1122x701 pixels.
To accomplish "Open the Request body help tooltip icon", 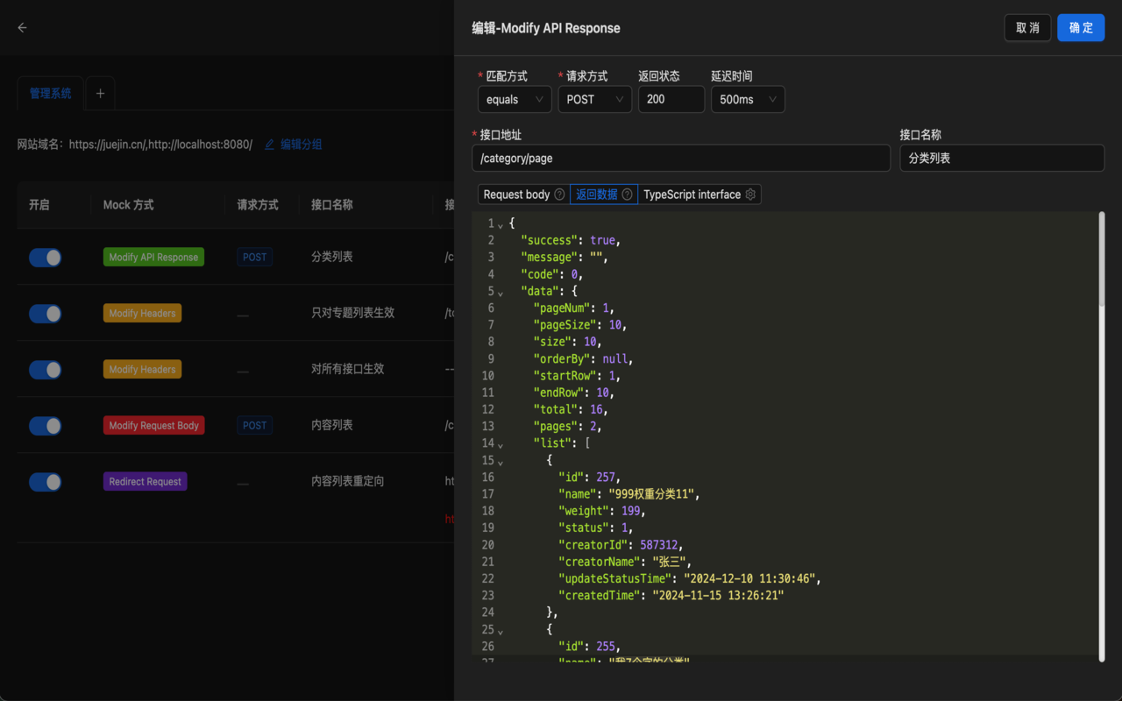I will point(560,194).
